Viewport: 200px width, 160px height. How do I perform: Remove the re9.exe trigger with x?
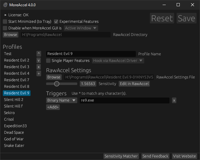pos(174,100)
